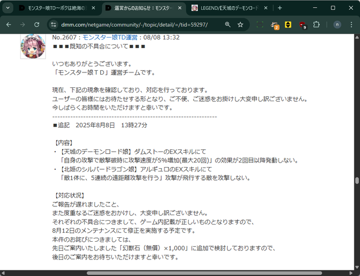Close the LEGEND tab
The image size is (360, 276).
(266, 8)
